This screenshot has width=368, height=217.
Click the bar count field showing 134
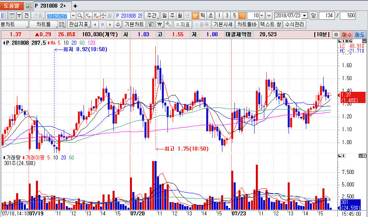tap(328, 16)
